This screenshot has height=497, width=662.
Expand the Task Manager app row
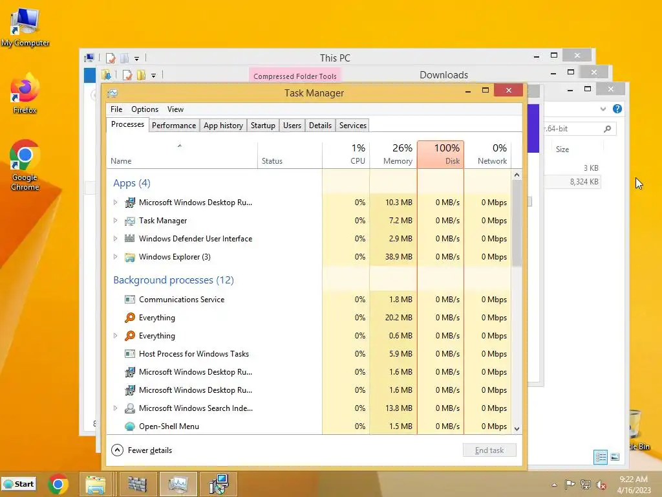pos(115,221)
